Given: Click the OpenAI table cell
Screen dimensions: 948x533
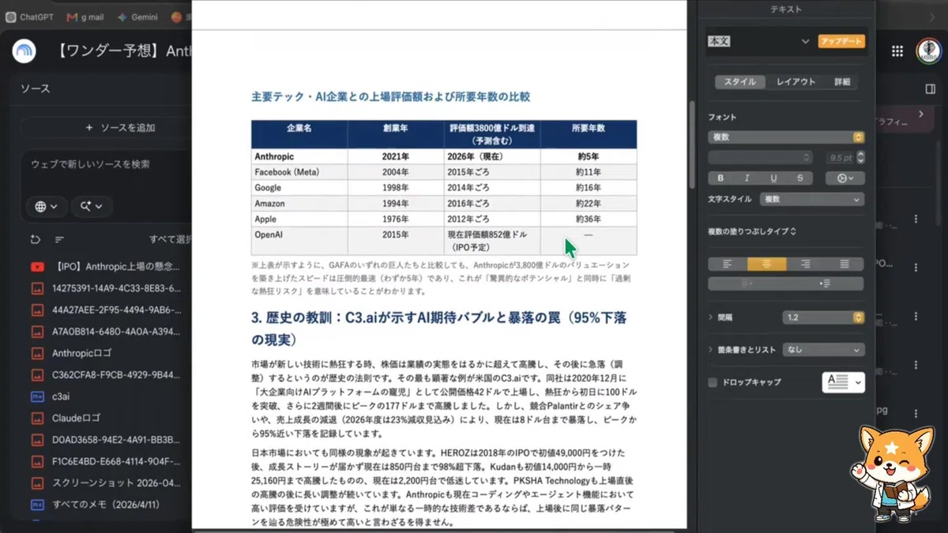Looking at the screenshot, I should coord(299,241).
